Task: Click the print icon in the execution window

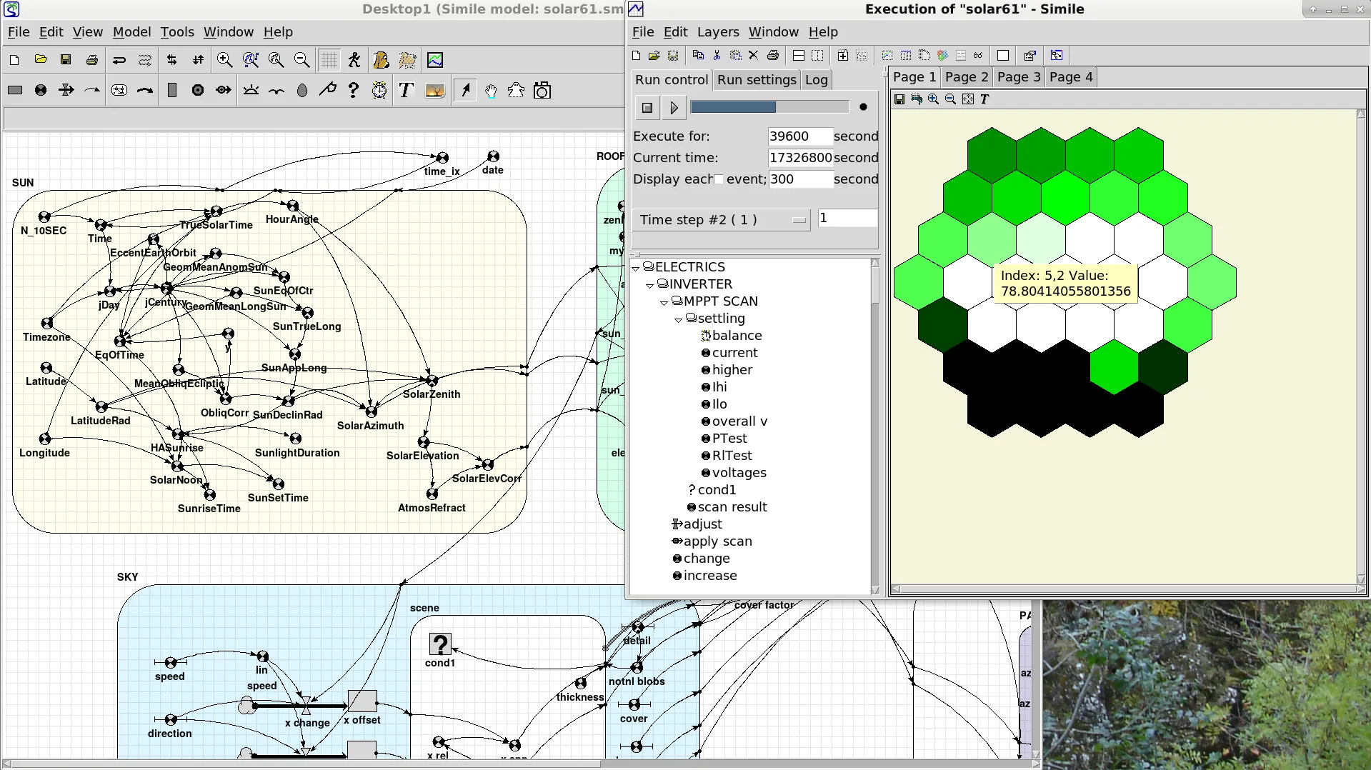Action: coord(773,55)
